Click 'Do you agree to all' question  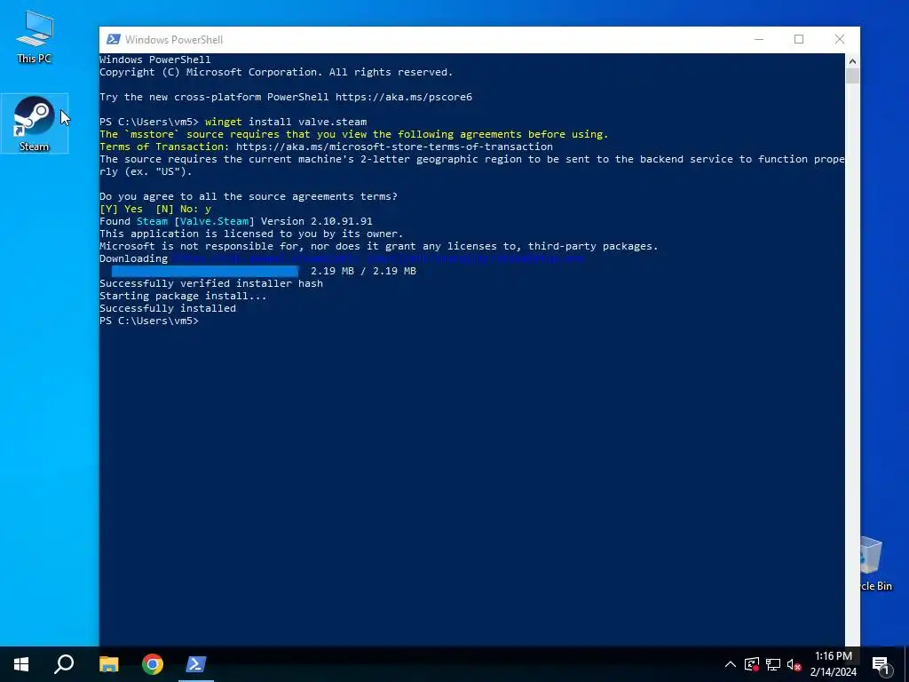tap(249, 196)
